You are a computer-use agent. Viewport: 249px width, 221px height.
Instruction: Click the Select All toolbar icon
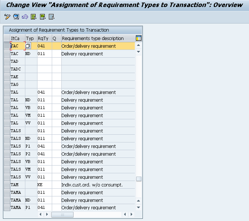[x=34, y=17]
